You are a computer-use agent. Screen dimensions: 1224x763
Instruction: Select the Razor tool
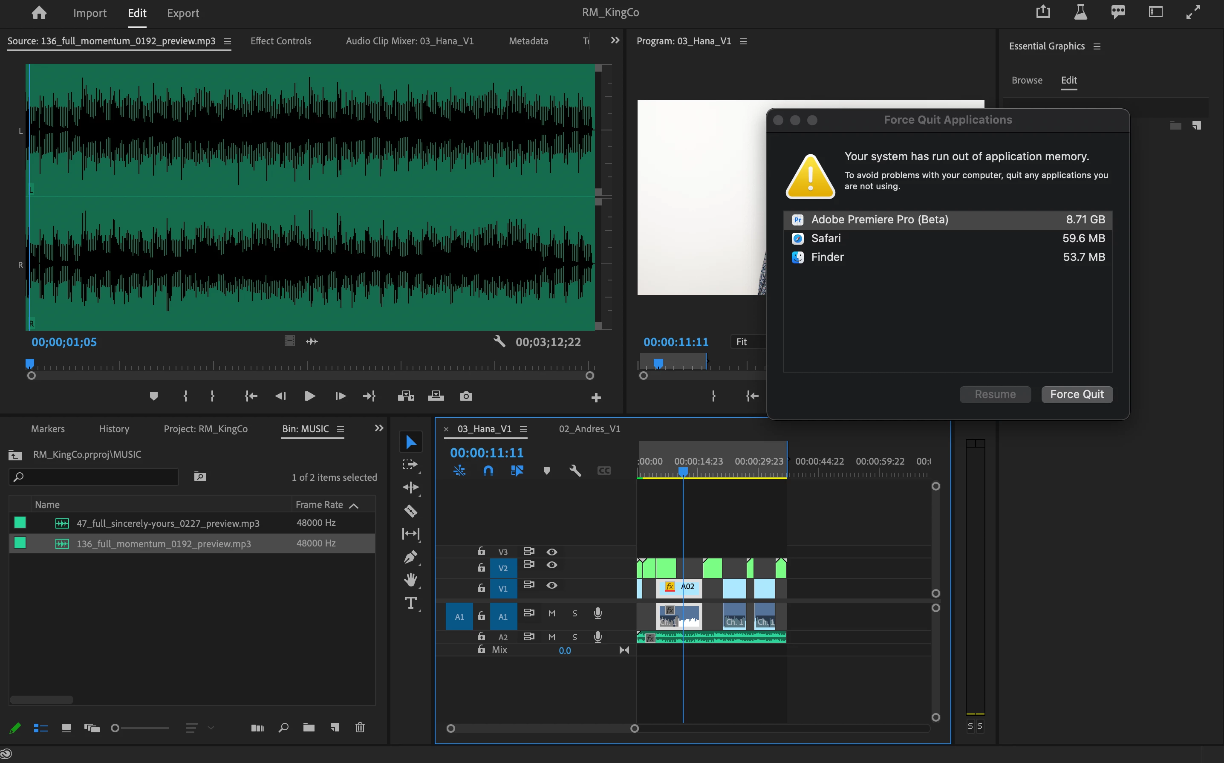click(410, 511)
